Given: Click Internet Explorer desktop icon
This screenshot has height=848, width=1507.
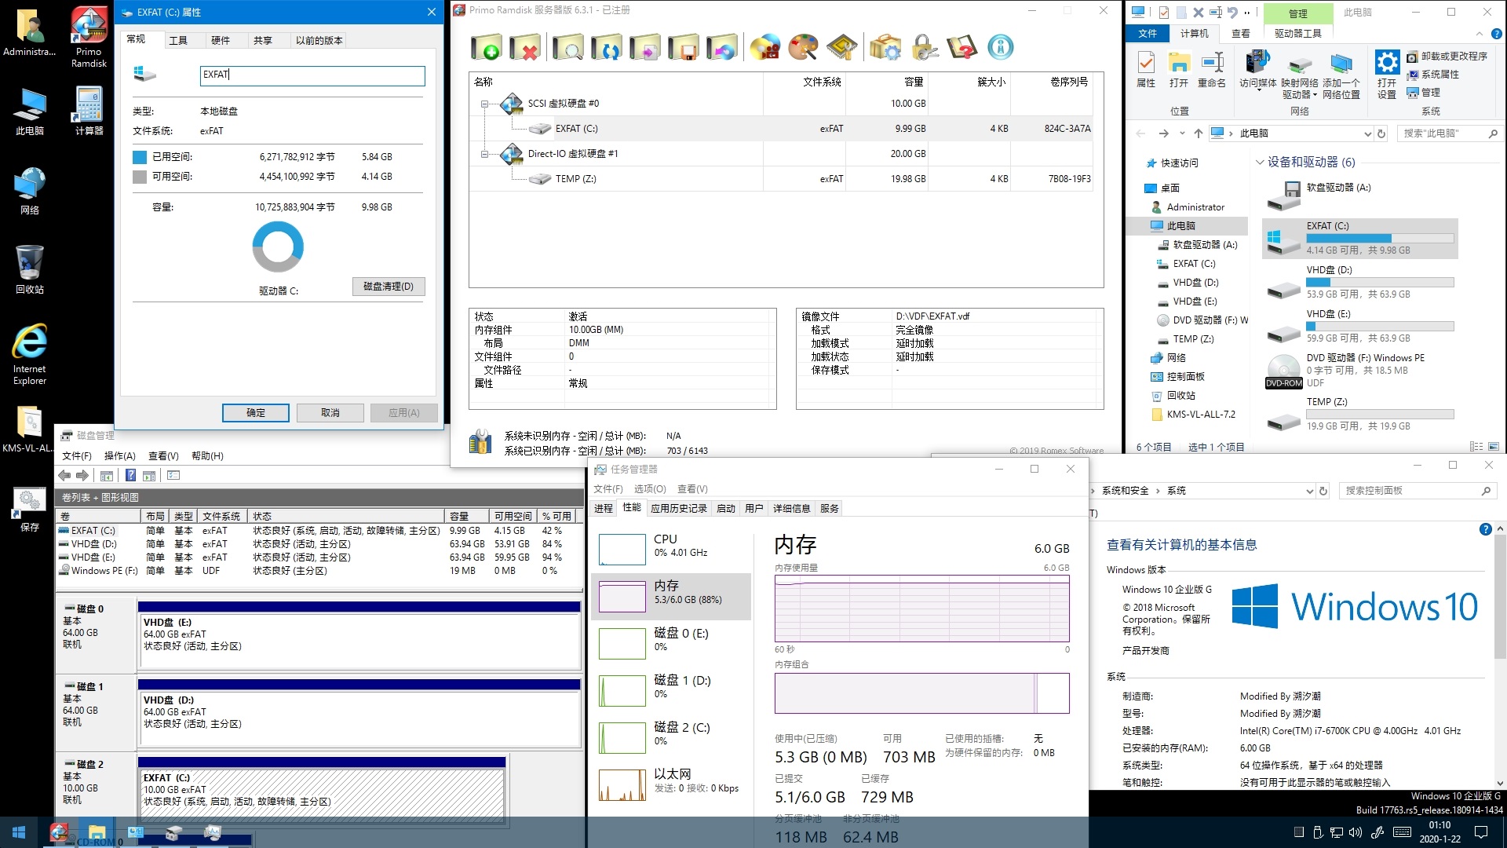Looking at the screenshot, I should 30,354.
